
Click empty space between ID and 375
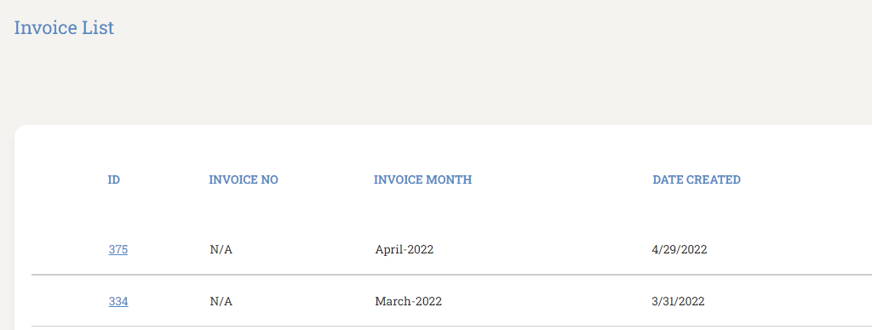click(x=116, y=215)
